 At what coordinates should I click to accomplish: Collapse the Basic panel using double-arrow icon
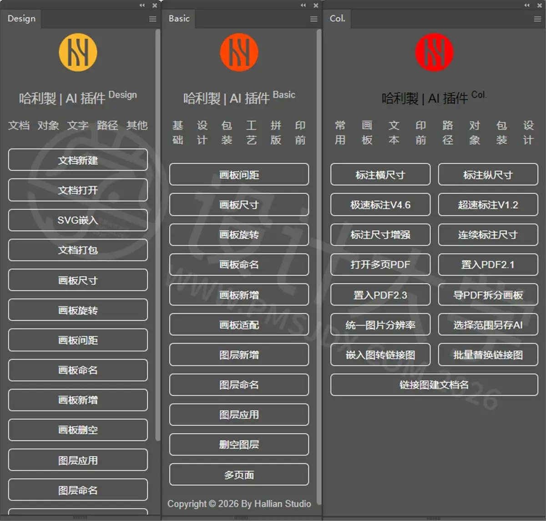pyautogui.click(x=303, y=5)
